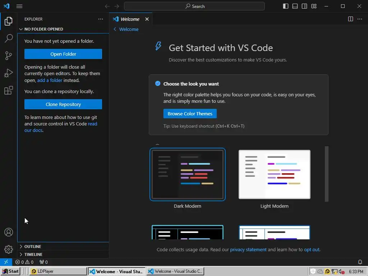
Task: Click the taskbar clock showing 6:33 PM
Action: [356, 272]
